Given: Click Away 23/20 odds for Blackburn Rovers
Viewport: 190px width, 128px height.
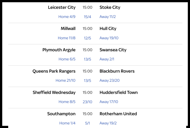Looking at the screenshot, I should point(109,81).
